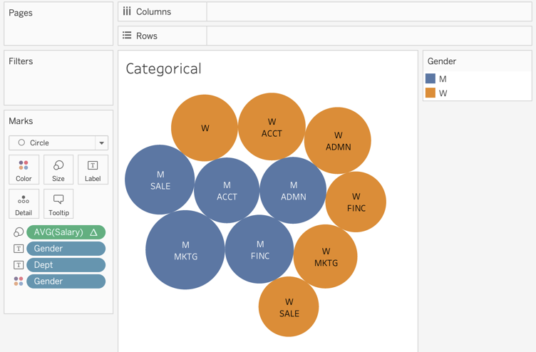Click the Rows shelf
This screenshot has width=536, height=352.
click(369, 36)
